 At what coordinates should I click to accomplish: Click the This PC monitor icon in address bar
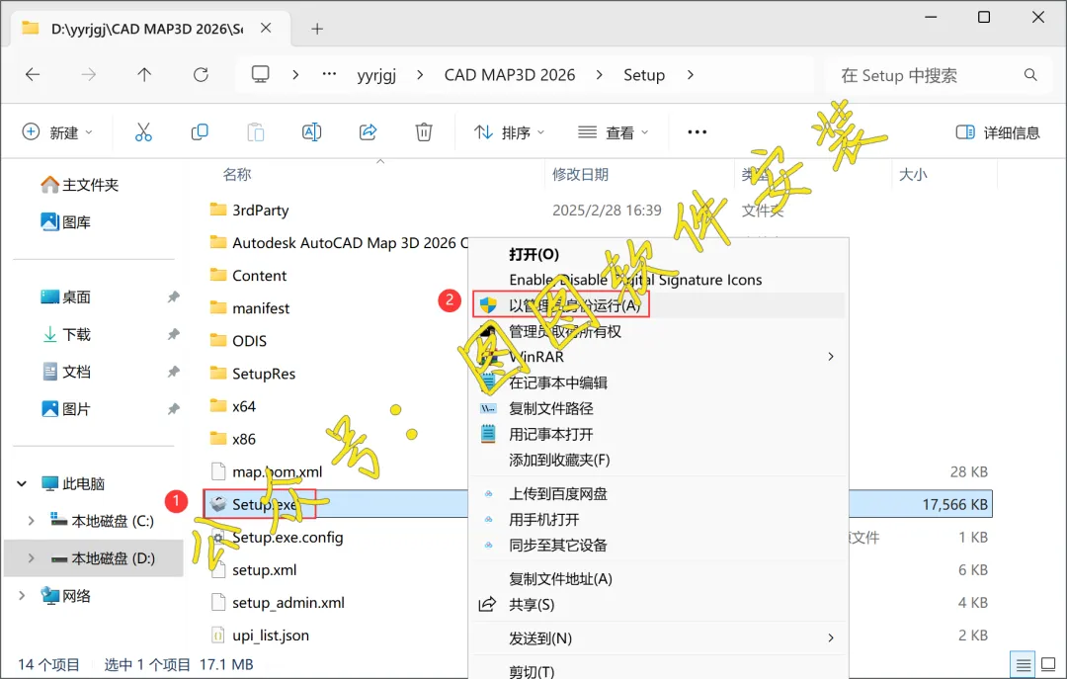(261, 74)
